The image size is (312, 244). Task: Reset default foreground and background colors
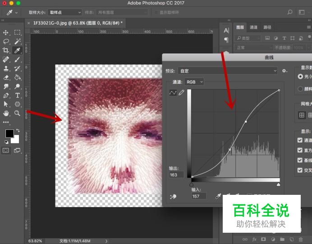pos(7,142)
